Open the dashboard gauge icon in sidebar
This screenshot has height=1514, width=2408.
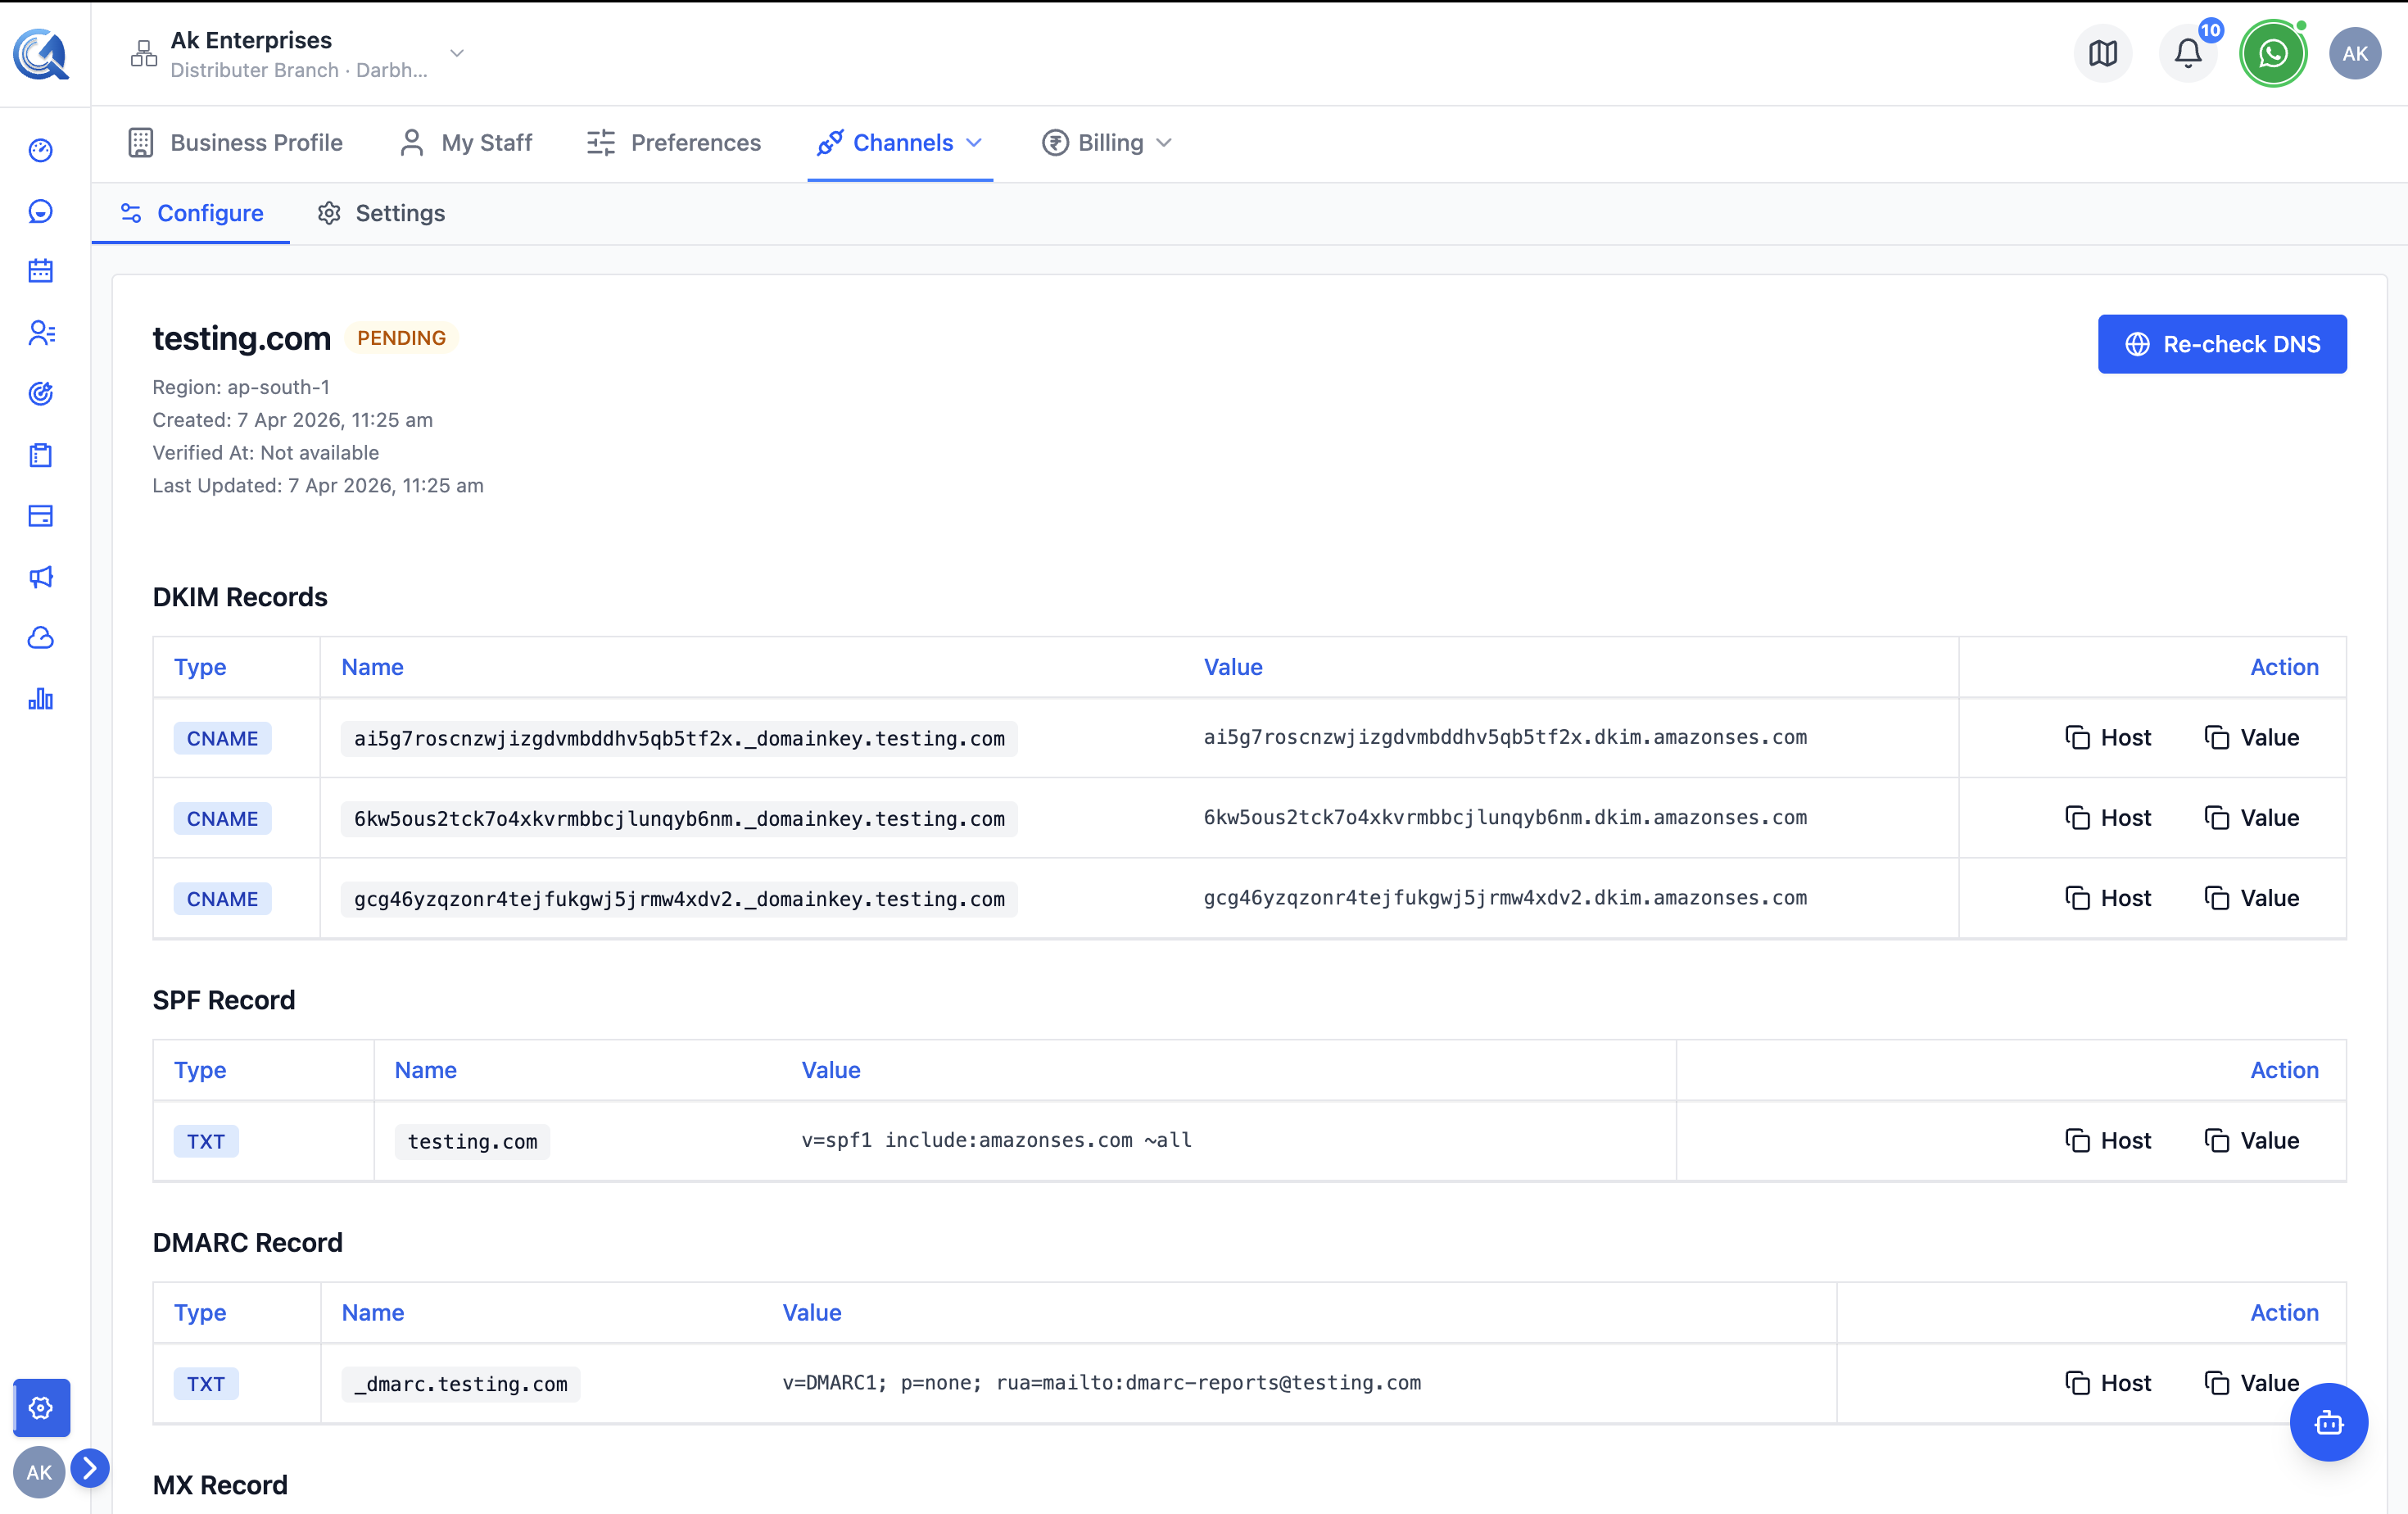41,150
